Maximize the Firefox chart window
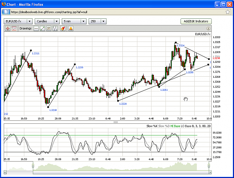Screen dimensions: 234x178 (x=224, y=4)
